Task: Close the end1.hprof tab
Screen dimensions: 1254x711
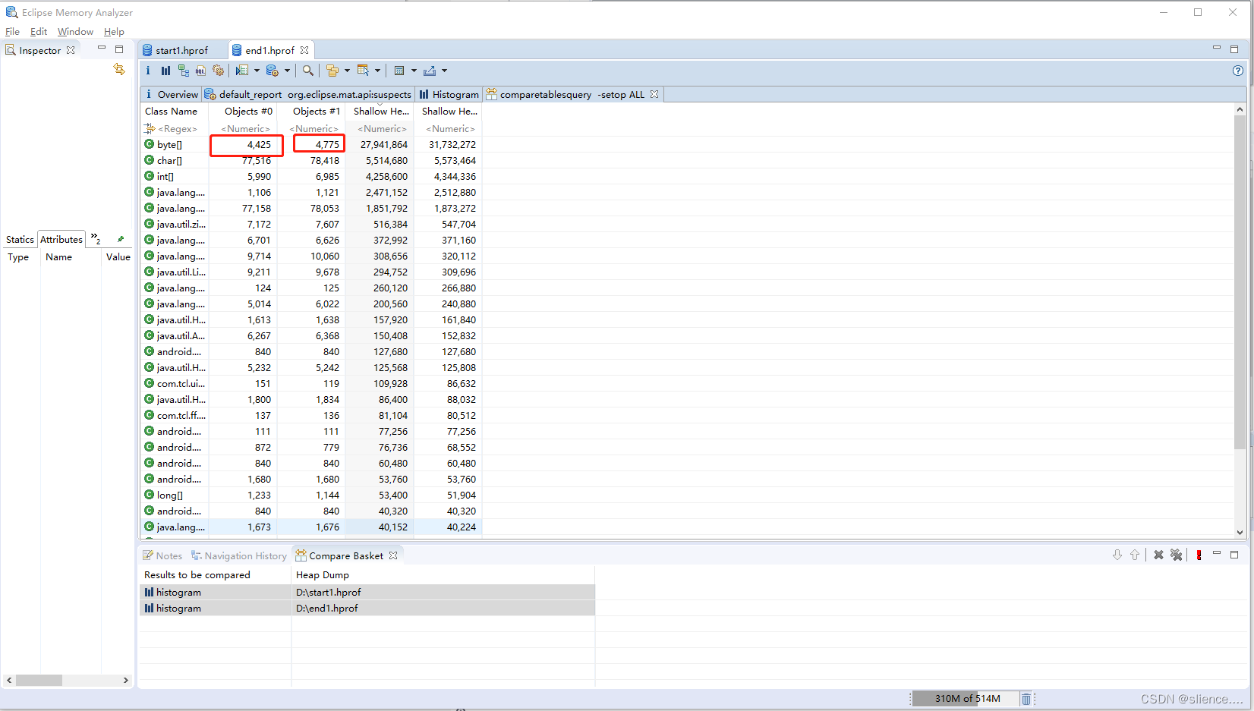Action: (304, 50)
